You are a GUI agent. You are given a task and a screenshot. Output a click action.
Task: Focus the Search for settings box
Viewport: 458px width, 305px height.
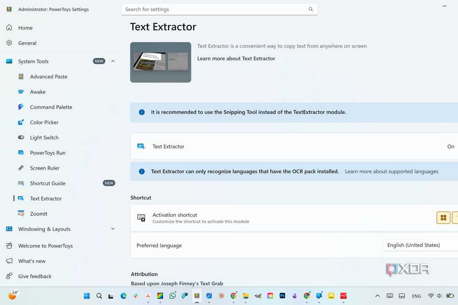click(219, 9)
